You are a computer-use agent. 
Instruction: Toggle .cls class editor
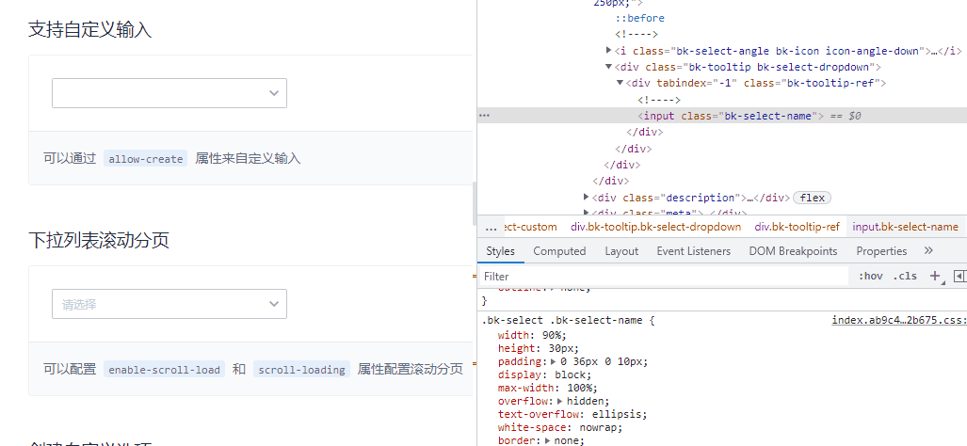[x=905, y=276]
